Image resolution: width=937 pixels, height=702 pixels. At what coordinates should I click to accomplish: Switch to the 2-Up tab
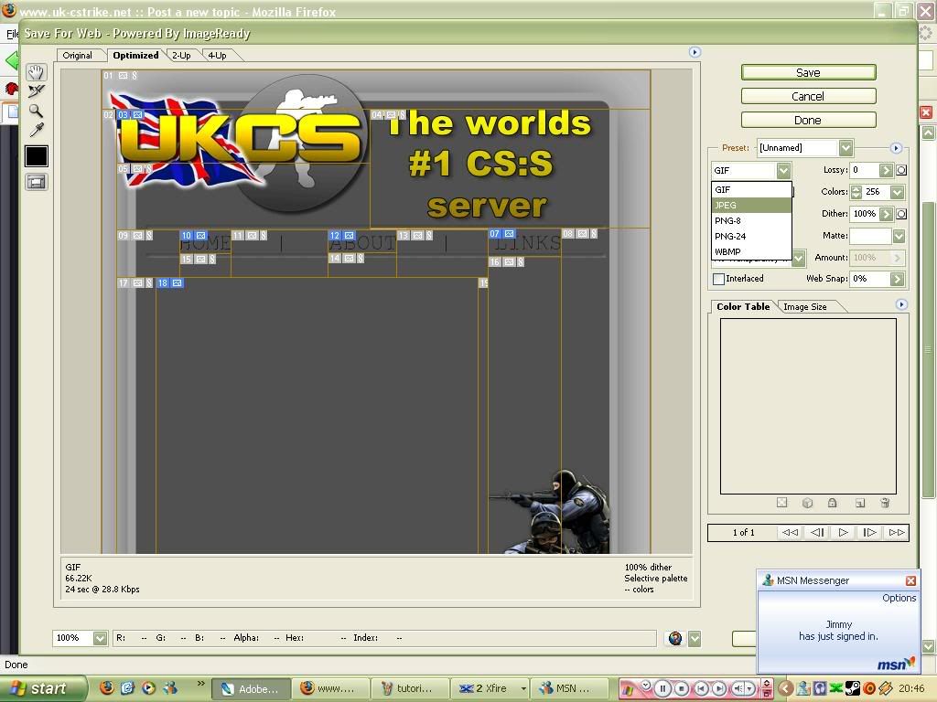click(x=181, y=56)
